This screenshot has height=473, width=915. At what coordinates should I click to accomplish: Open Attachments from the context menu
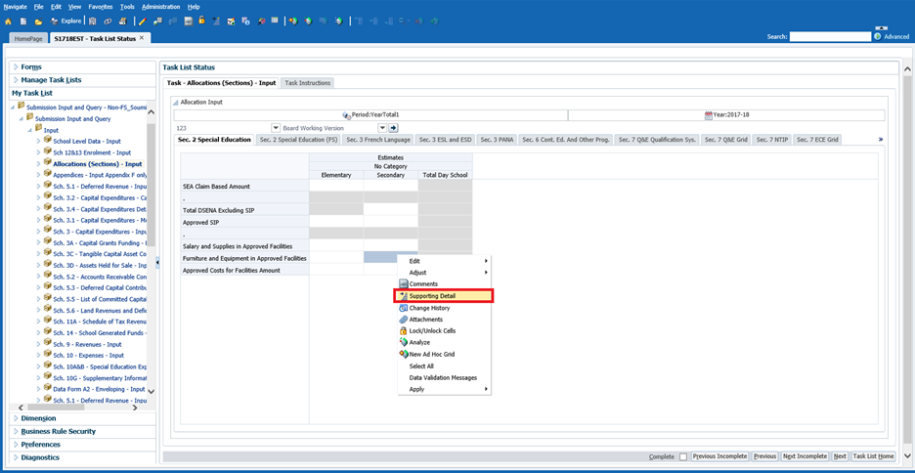(x=425, y=320)
